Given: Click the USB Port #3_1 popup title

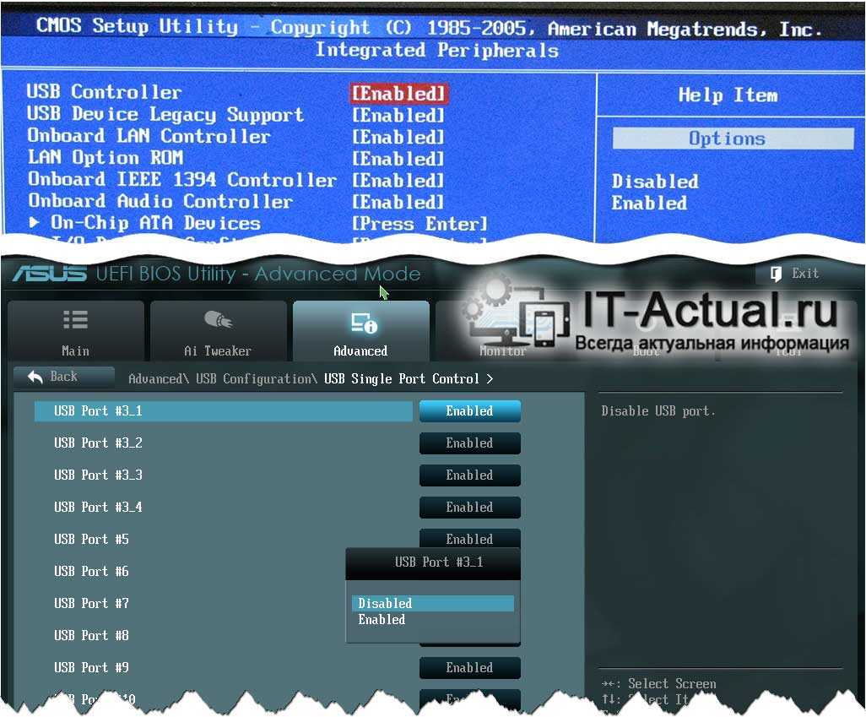Looking at the screenshot, I should (439, 562).
